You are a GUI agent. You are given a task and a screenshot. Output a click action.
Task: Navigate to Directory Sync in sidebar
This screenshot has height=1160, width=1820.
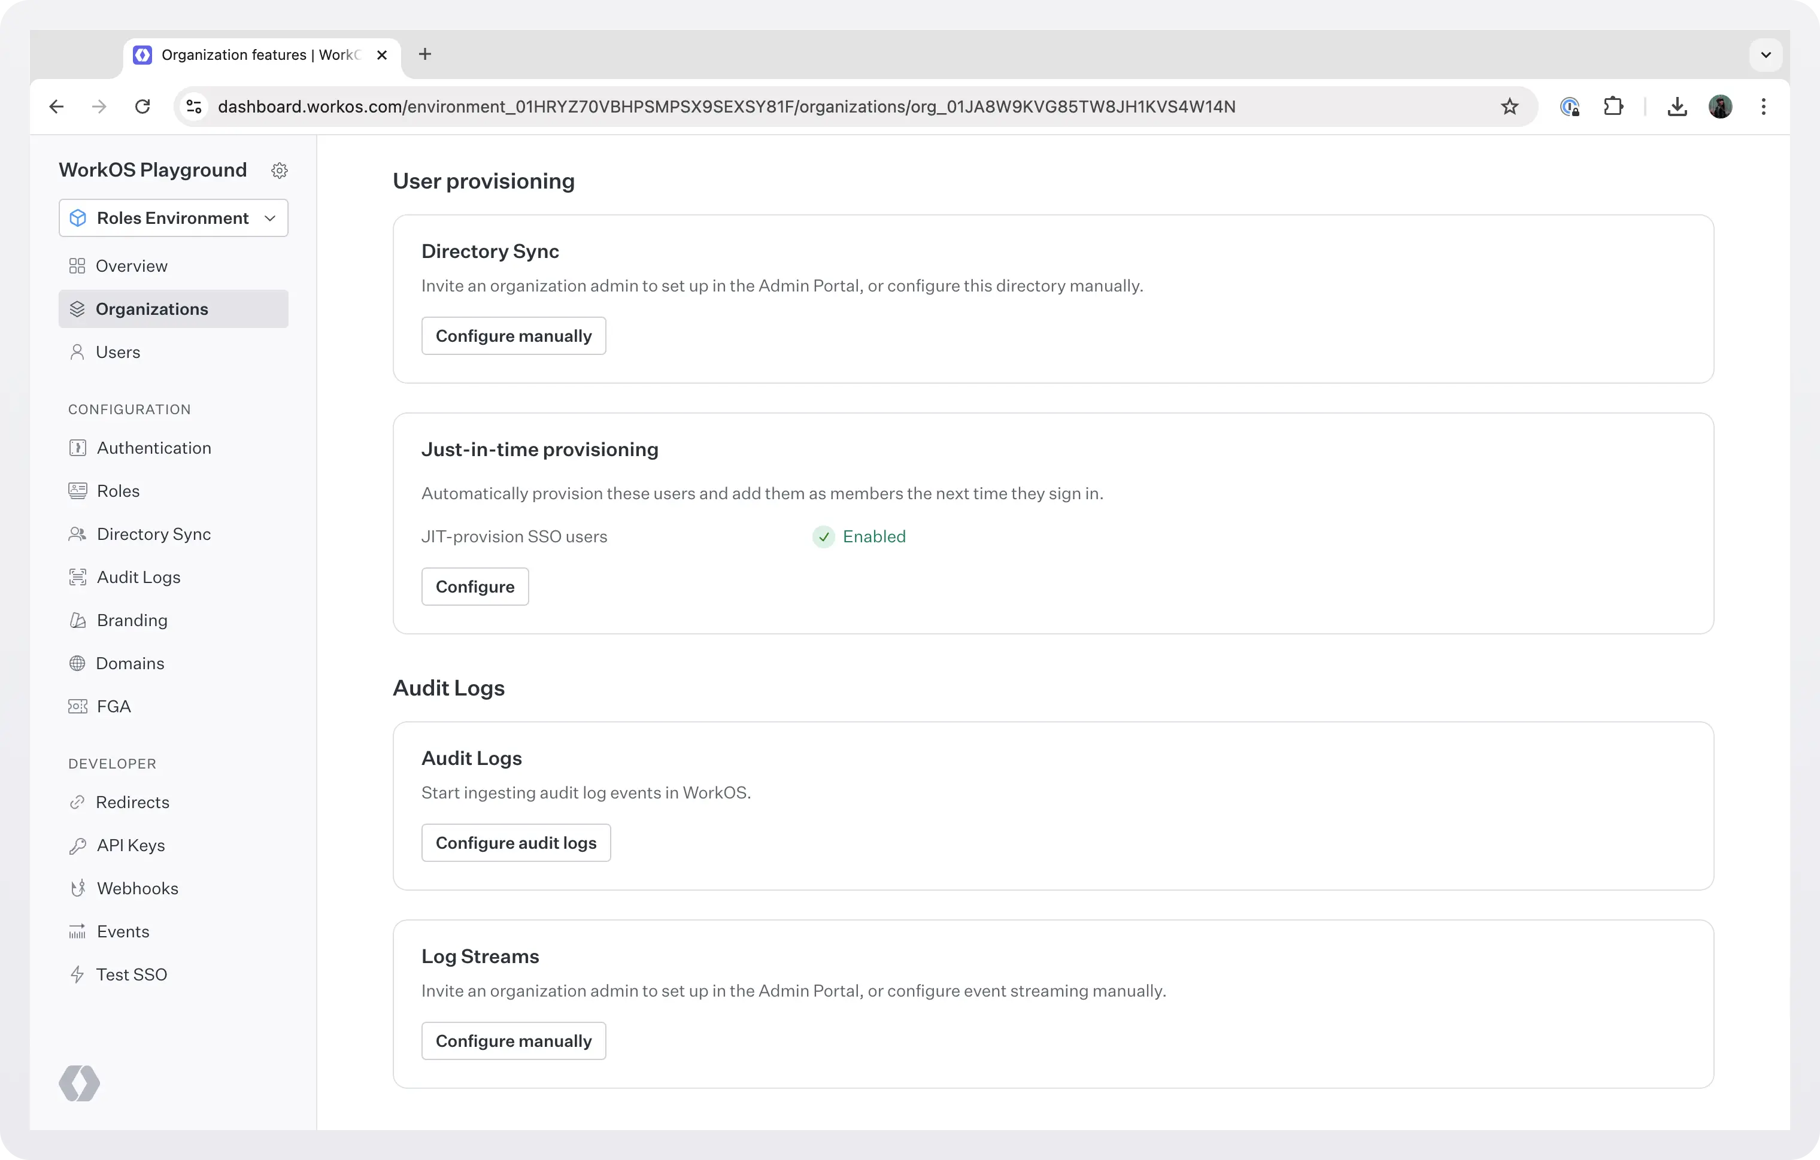pos(173,535)
